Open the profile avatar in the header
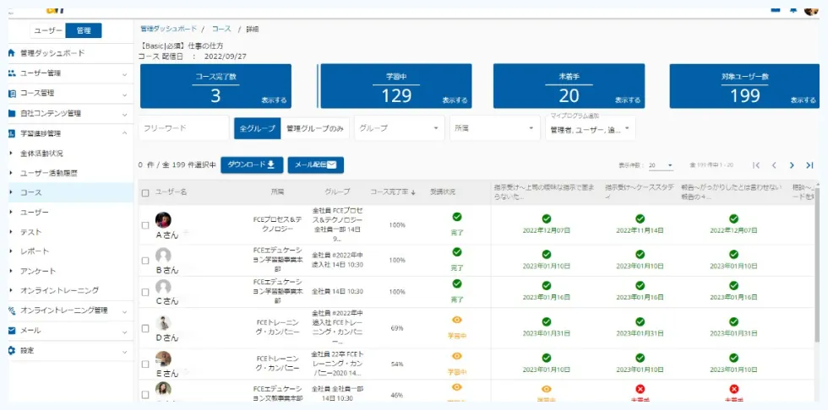 (811, 9)
